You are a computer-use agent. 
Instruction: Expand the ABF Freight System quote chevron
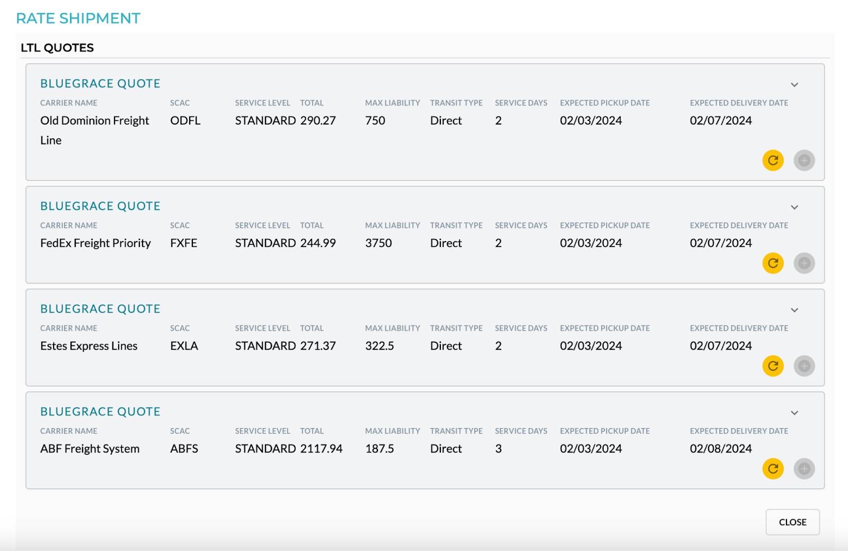tap(794, 413)
